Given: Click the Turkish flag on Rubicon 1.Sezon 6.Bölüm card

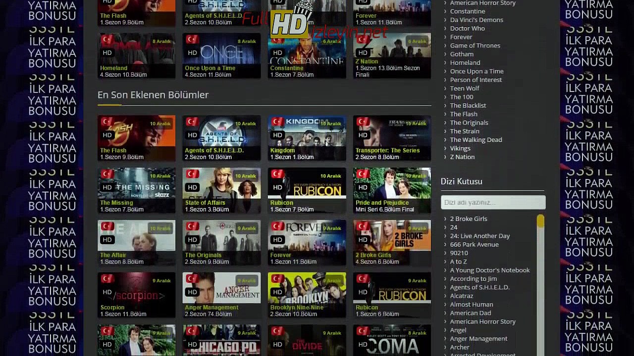Looking at the screenshot, I should point(363,279).
